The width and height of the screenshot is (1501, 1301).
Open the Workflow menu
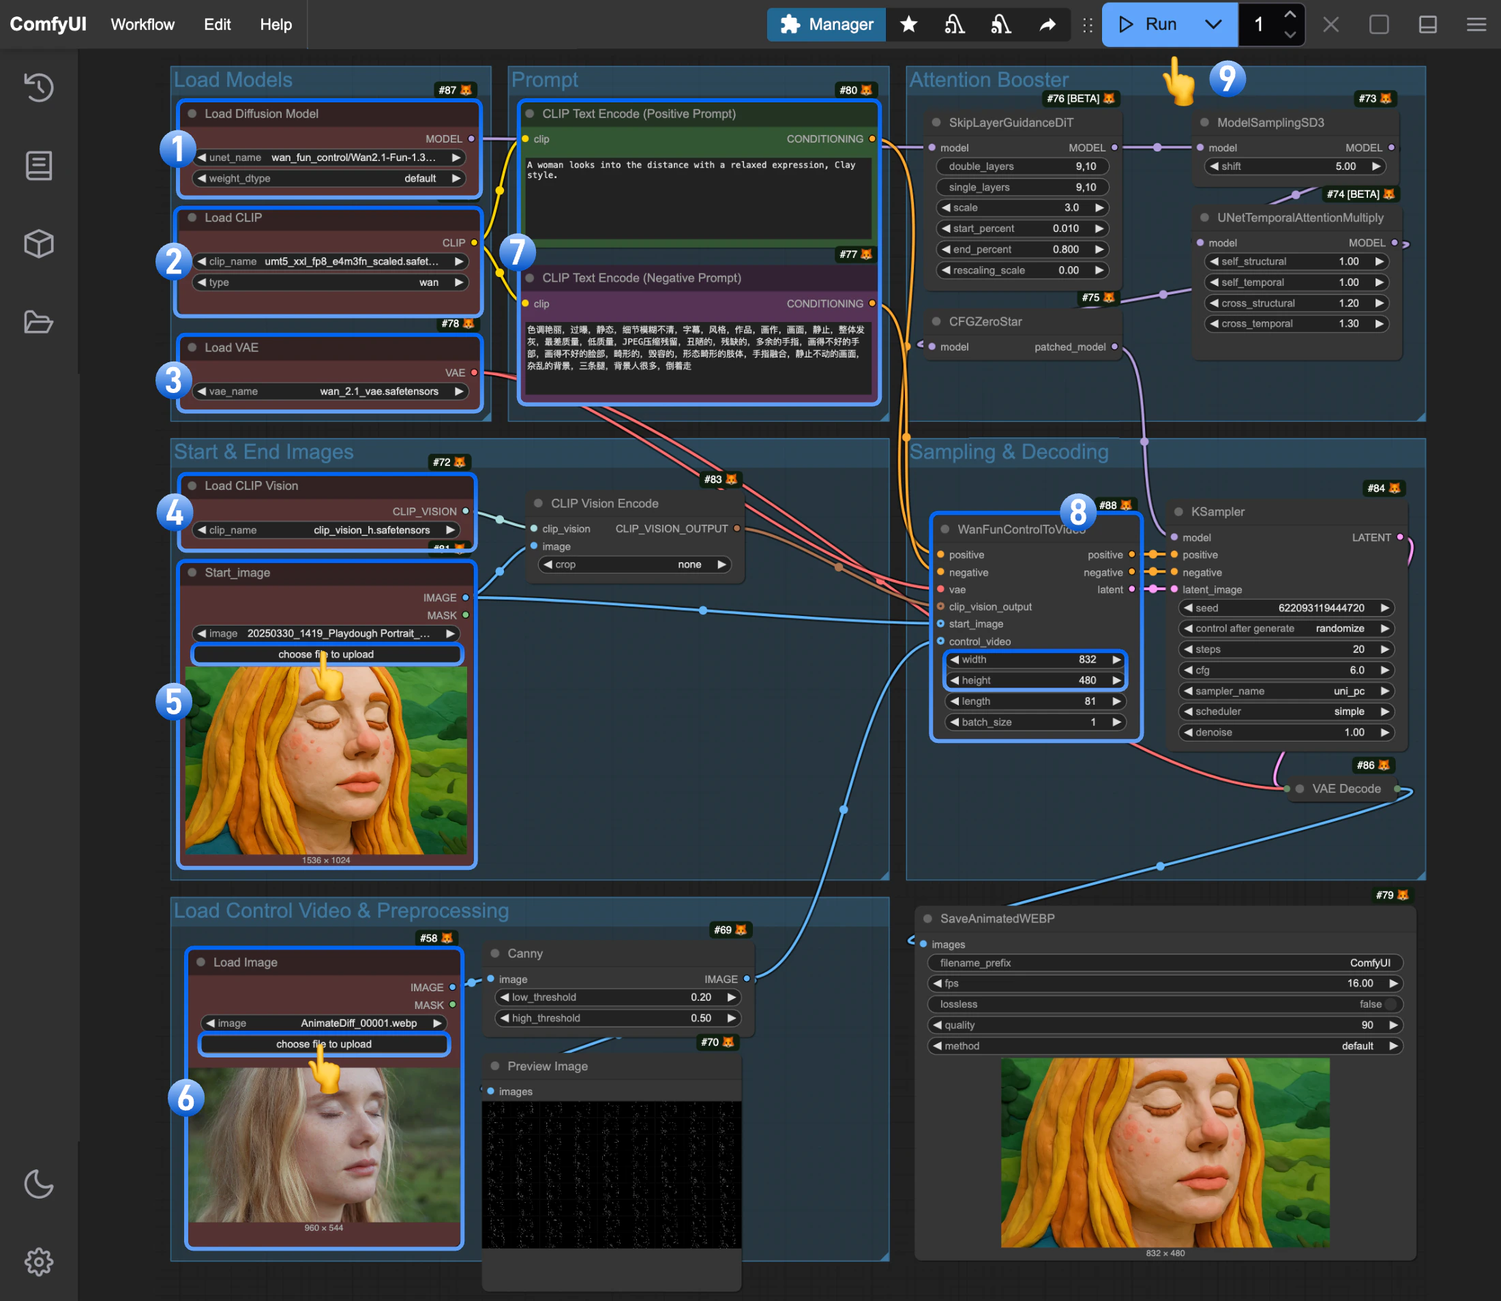[143, 24]
